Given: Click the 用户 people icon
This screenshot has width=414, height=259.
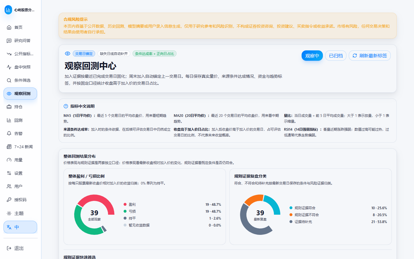Looking at the screenshot, I should point(9,186).
